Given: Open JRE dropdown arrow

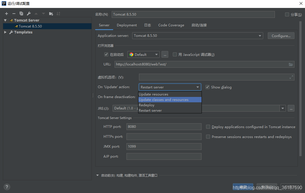Looking at the screenshot, I should (x=283, y=108).
